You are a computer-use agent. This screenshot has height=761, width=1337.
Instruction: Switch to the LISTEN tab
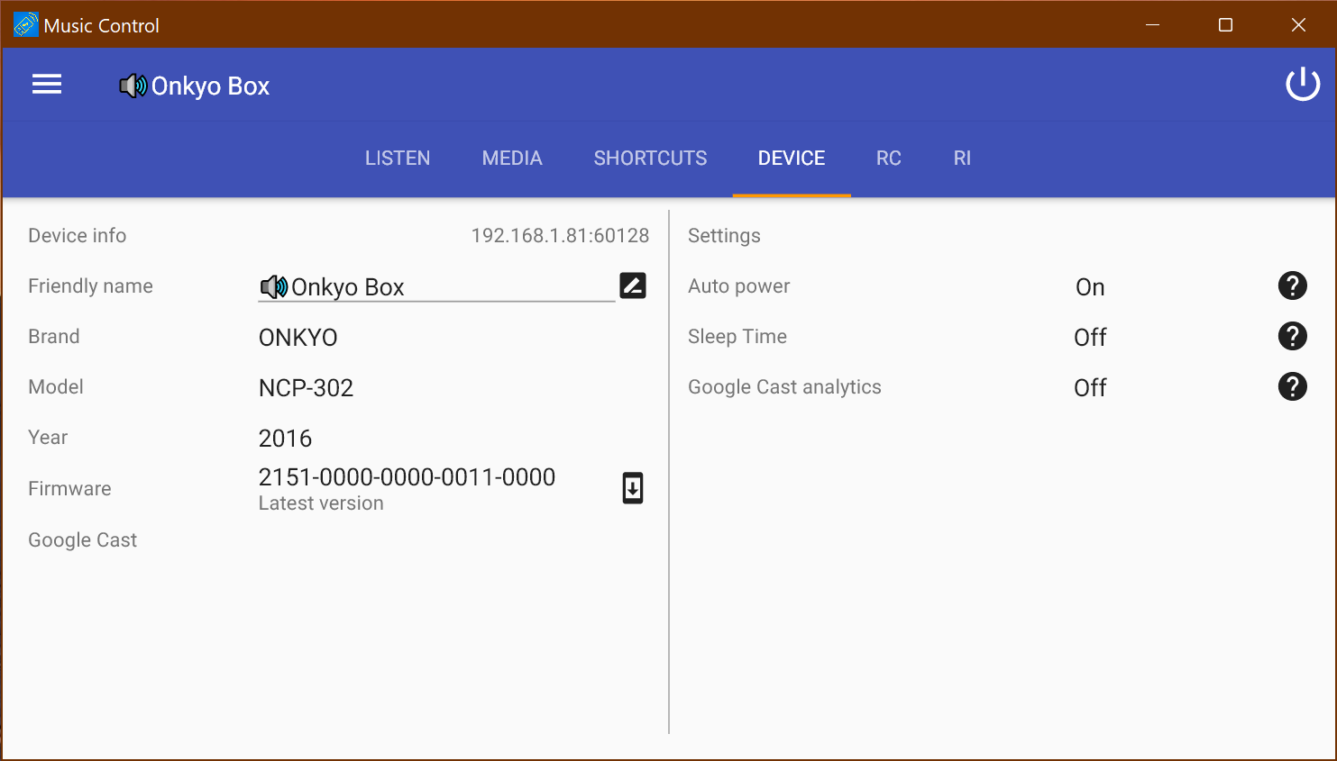398,159
